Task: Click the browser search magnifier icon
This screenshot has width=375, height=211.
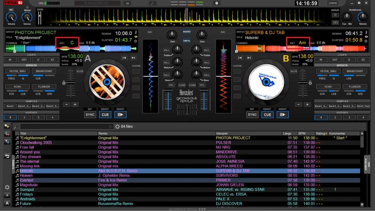Action: coord(15,126)
